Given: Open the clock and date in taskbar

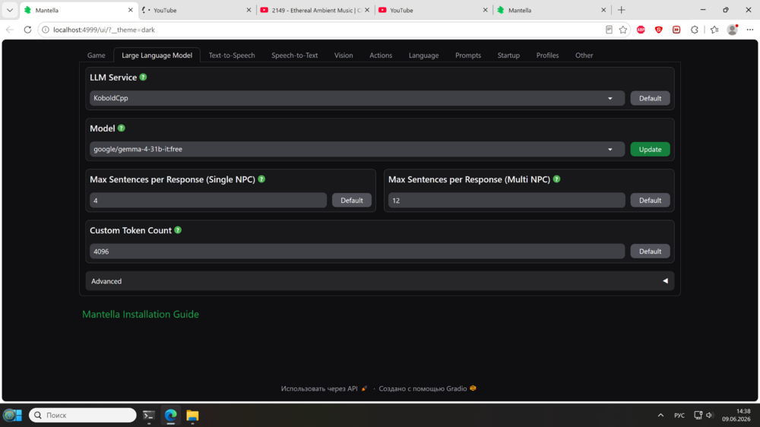Looking at the screenshot, I should pos(736,415).
